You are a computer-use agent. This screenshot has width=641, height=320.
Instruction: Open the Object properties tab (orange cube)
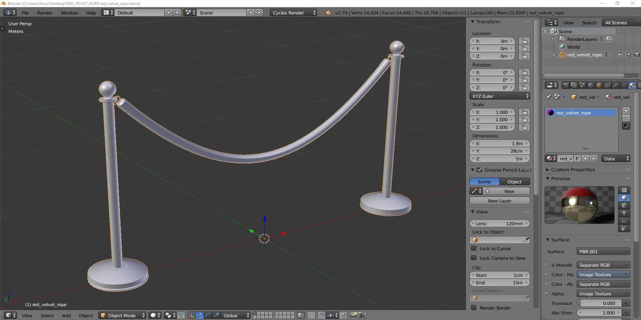tap(599, 85)
